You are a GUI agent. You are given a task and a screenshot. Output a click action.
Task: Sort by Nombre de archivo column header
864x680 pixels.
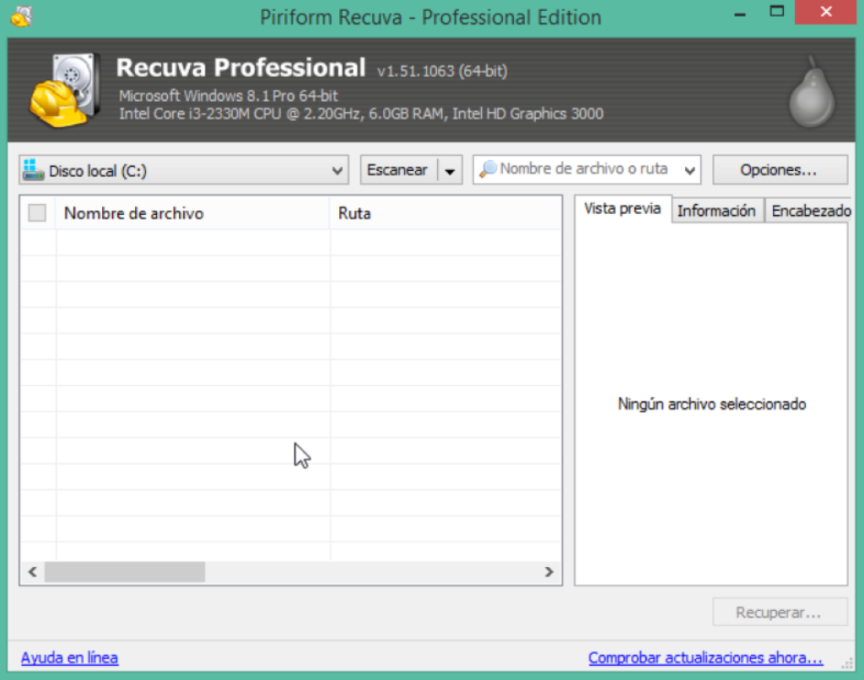point(193,213)
